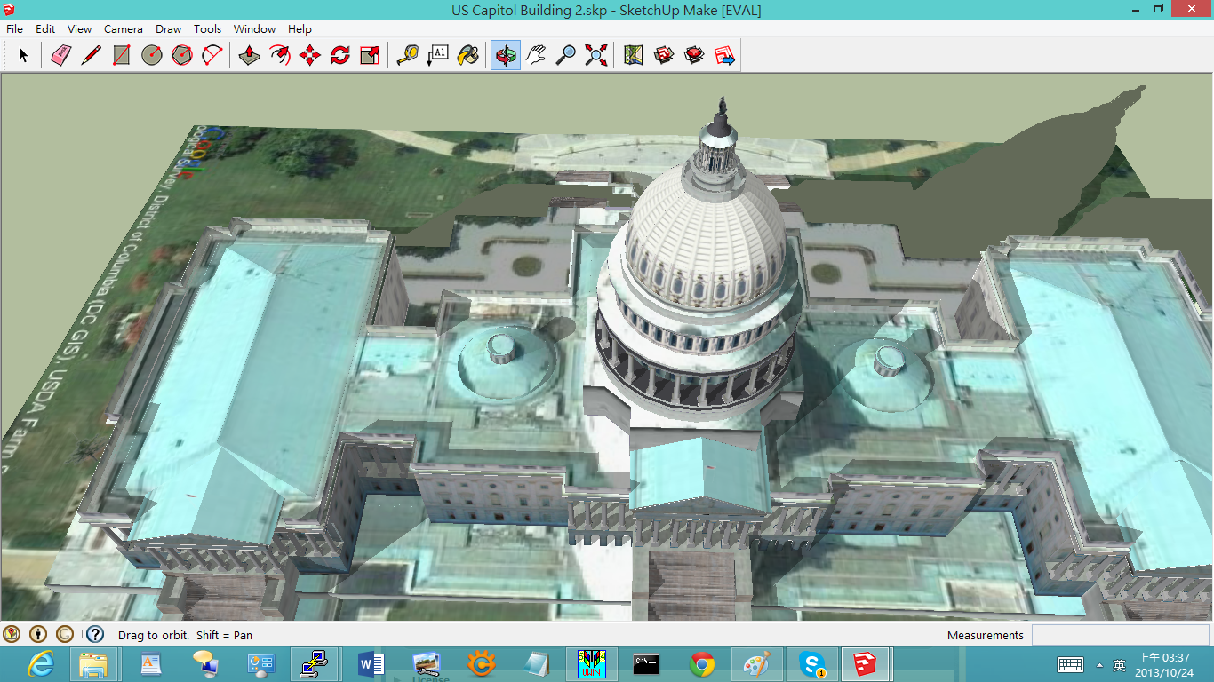This screenshot has height=682, width=1214.
Task: Show hidden system tray icons
Action: click(x=1100, y=665)
